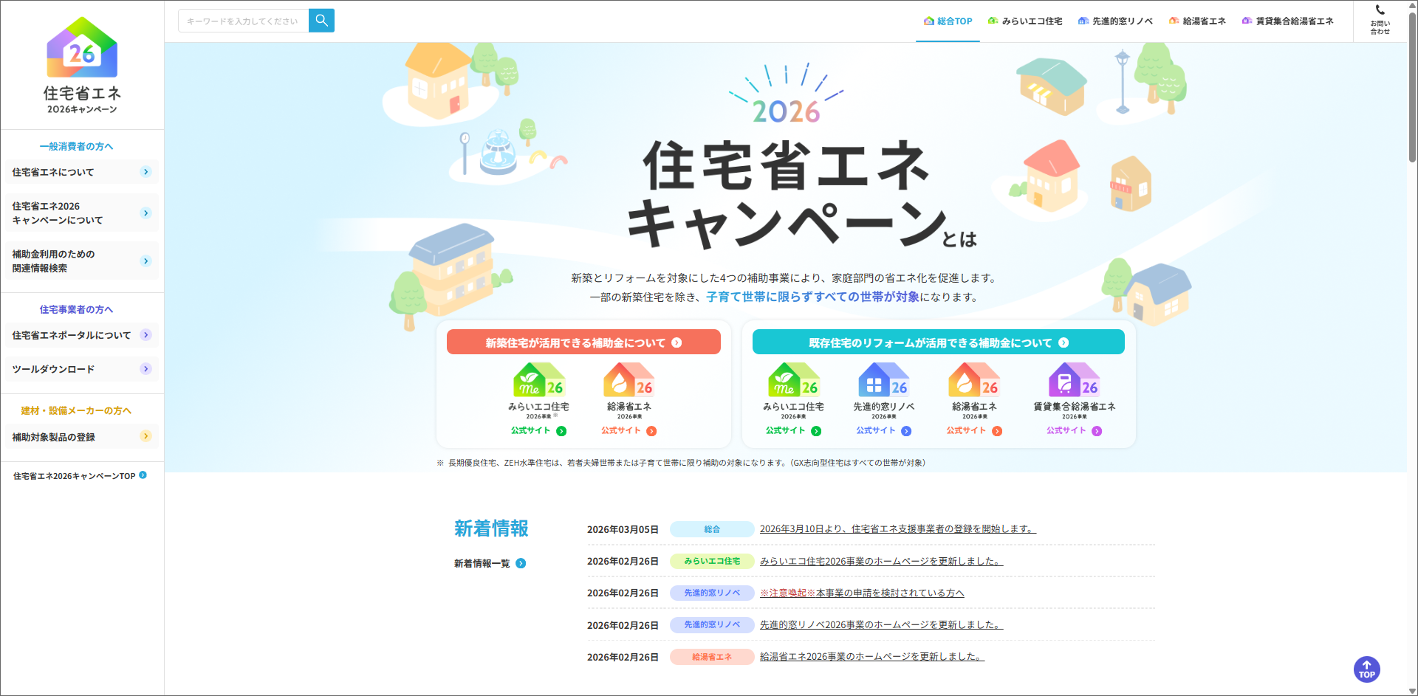Image resolution: width=1418 pixels, height=696 pixels.
Task: Open 補助金利用のための関連情報検索 sidebar item
Action: (x=81, y=261)
